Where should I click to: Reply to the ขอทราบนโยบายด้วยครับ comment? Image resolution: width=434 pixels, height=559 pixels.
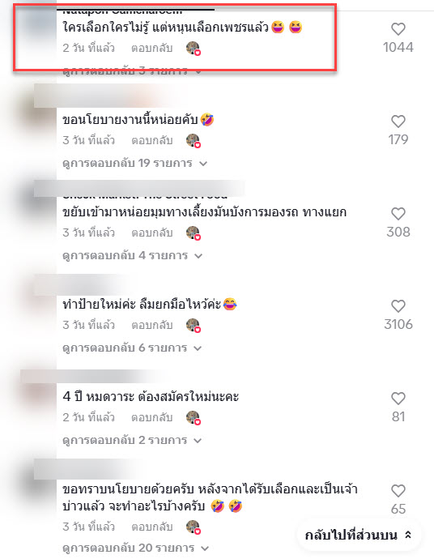click(x=151, y=527)
